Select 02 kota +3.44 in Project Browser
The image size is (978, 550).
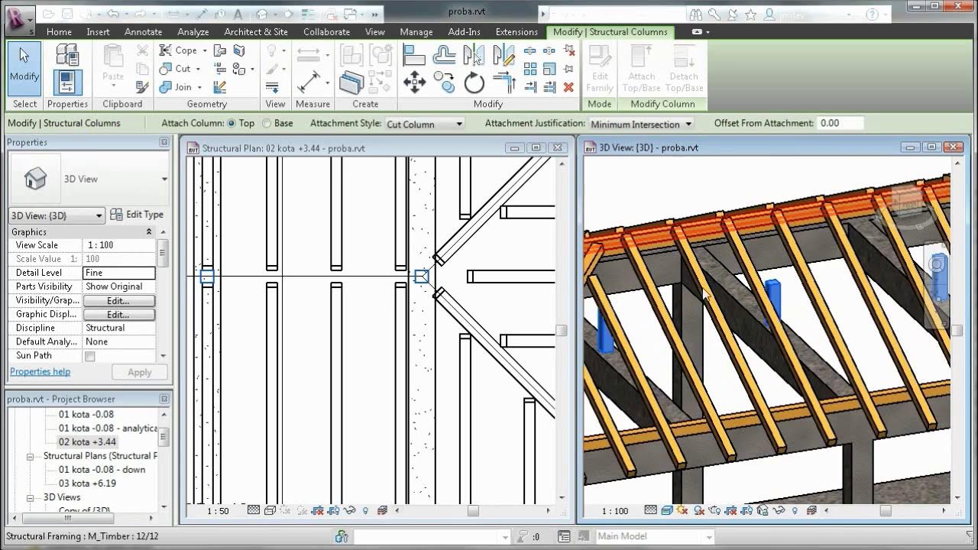point(87,442)
